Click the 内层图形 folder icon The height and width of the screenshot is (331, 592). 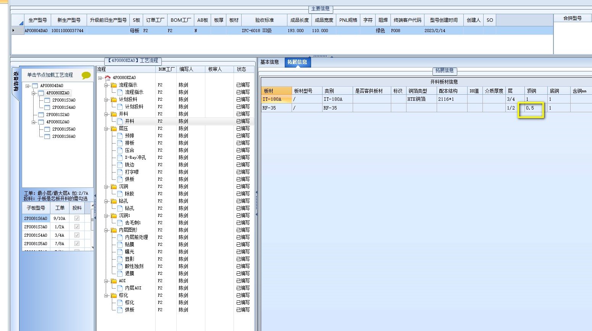(114, 230)
